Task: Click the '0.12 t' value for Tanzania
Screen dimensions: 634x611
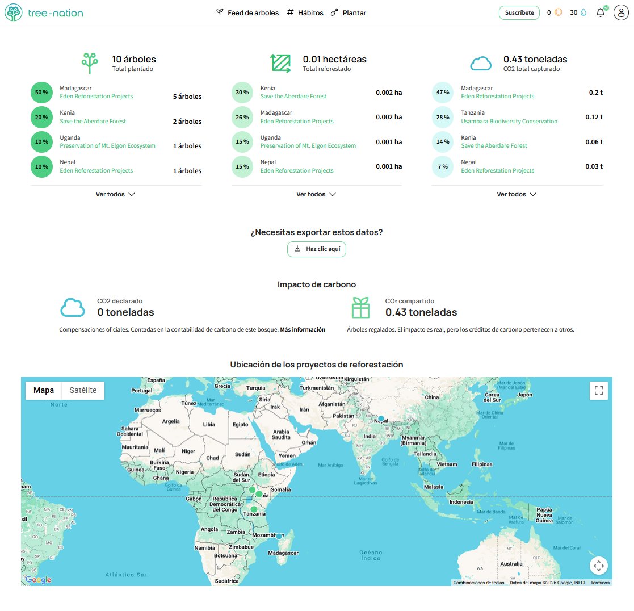Action: click(594, 117)
